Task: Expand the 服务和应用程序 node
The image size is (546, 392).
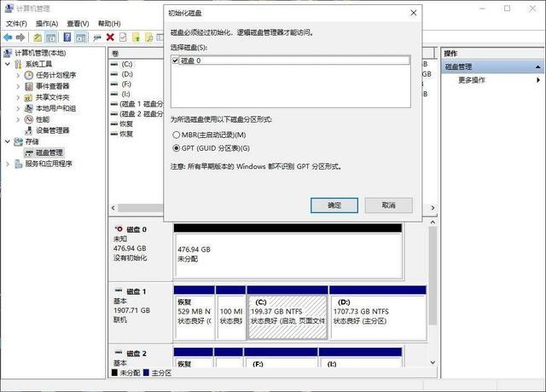Action: point(8,164)
